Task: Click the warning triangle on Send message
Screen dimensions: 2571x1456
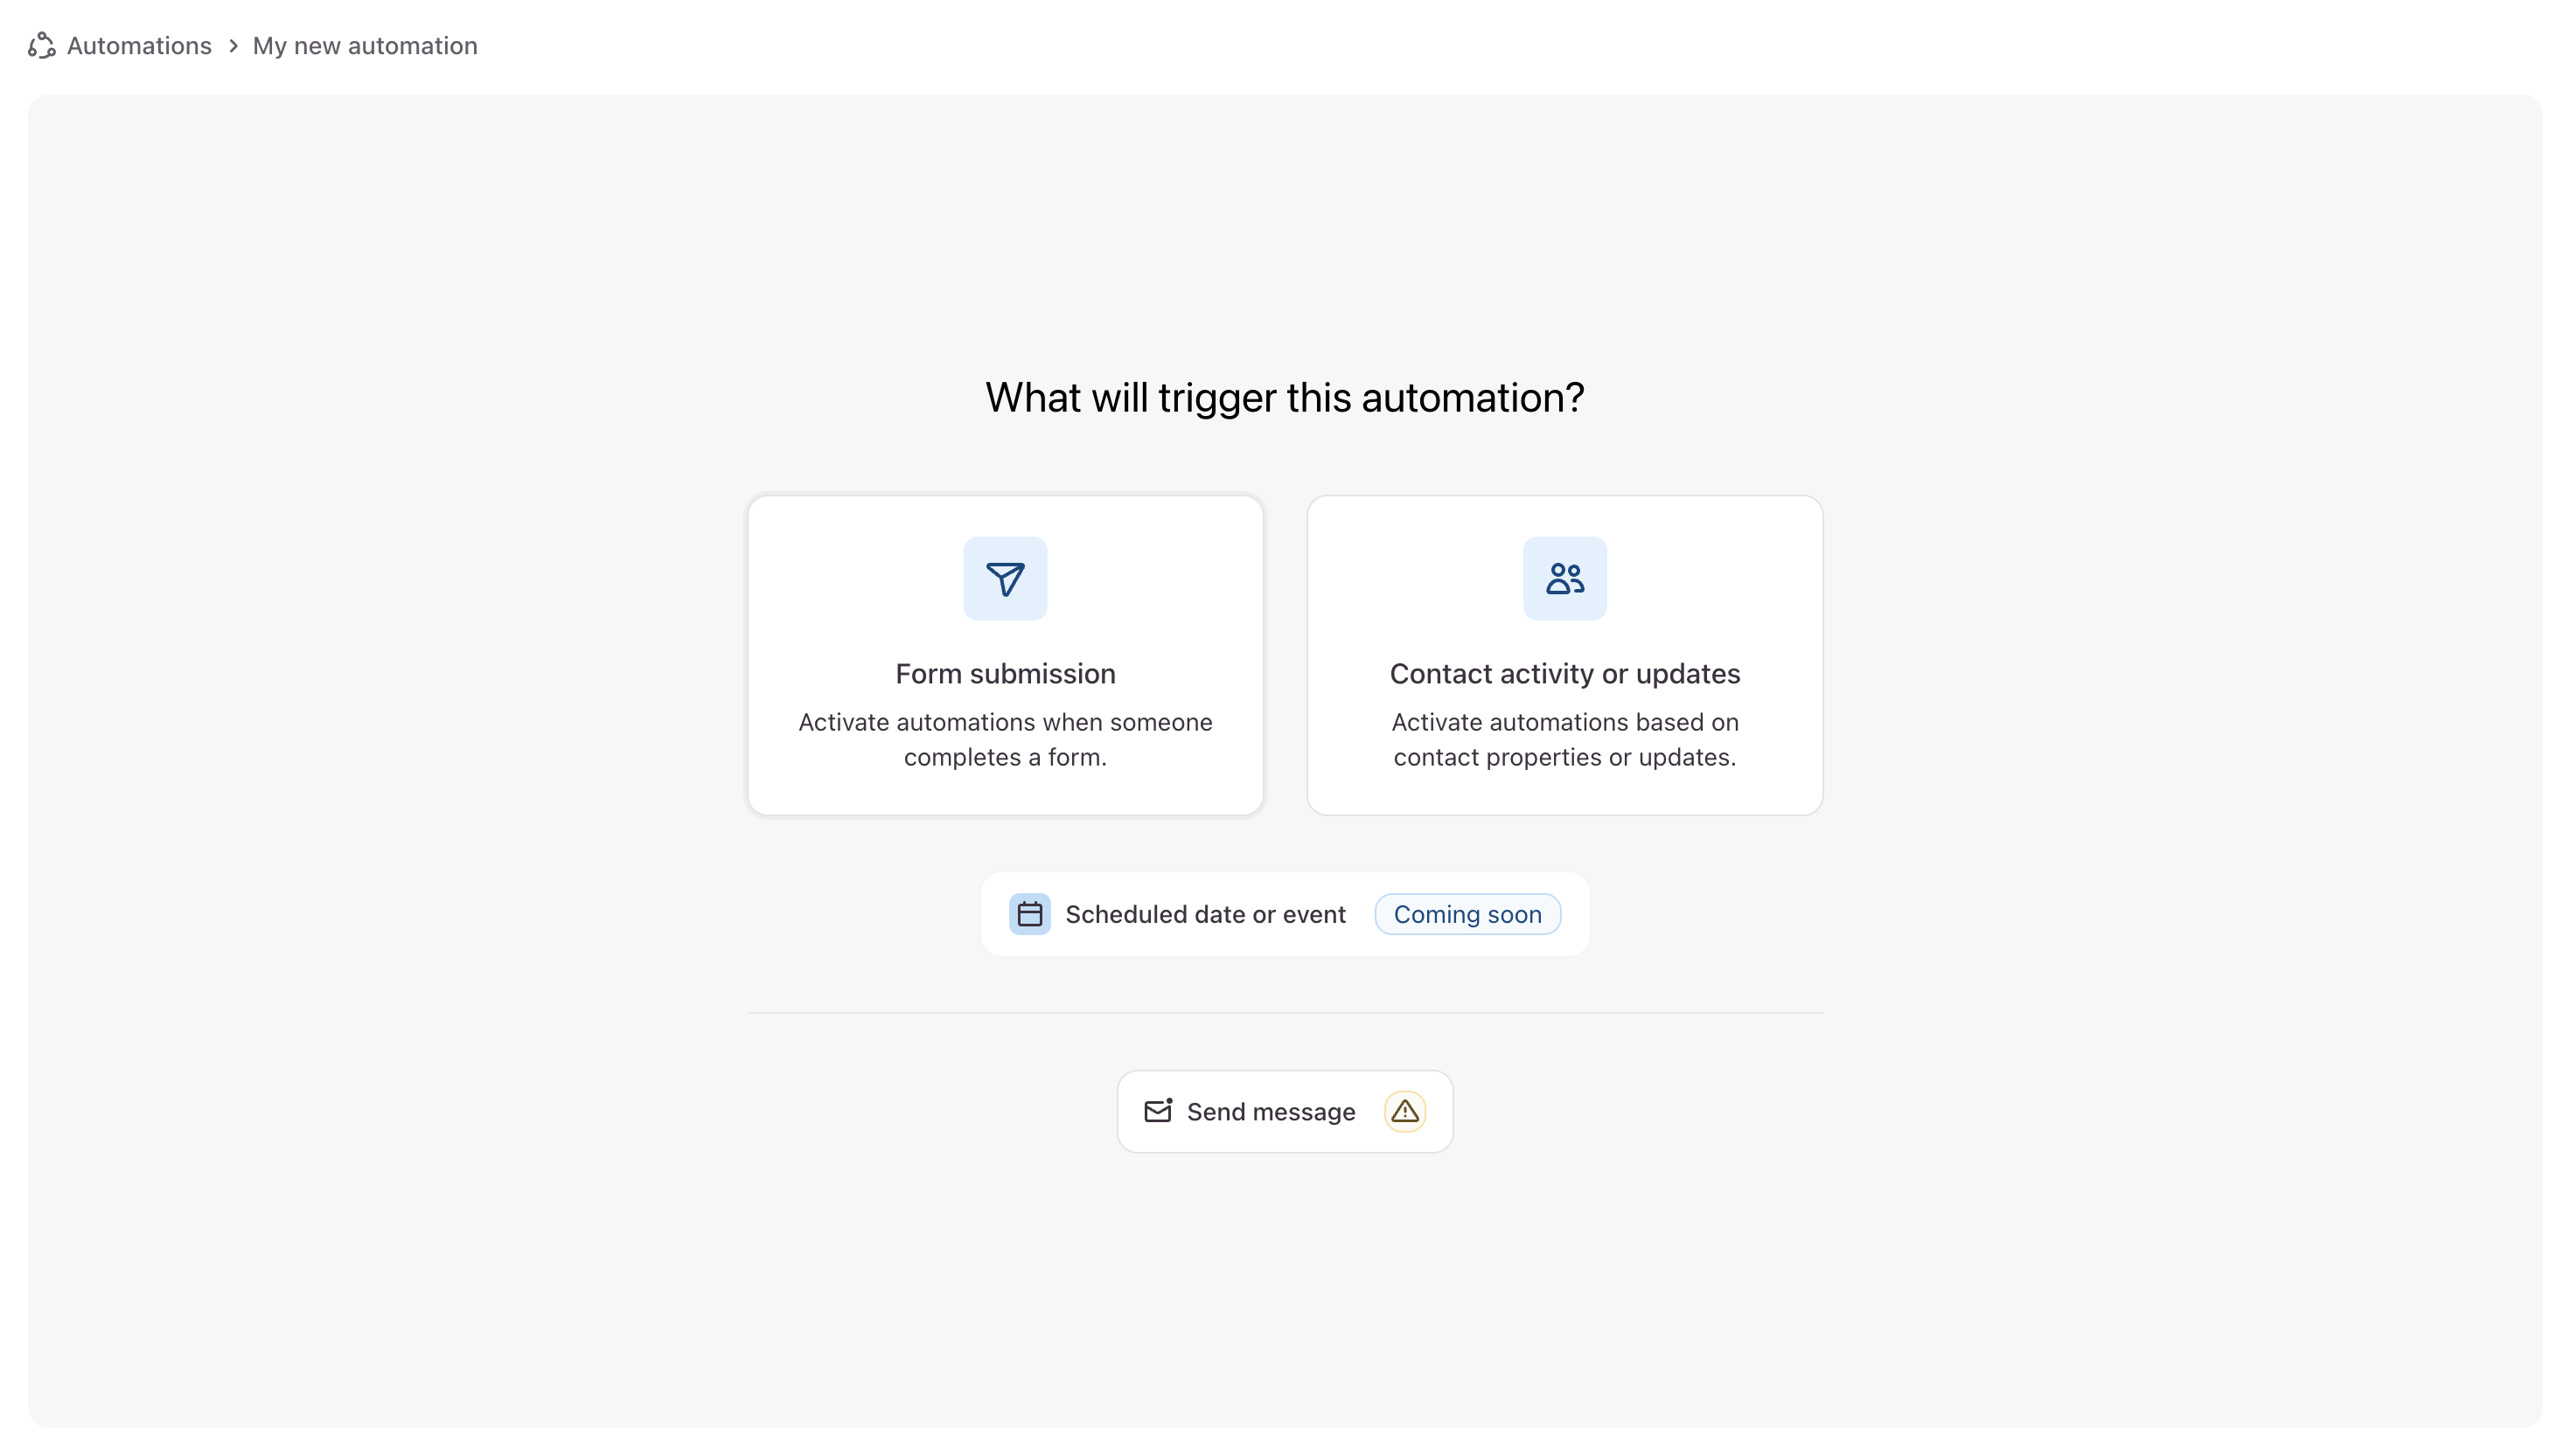Action: [1404, 1111]
